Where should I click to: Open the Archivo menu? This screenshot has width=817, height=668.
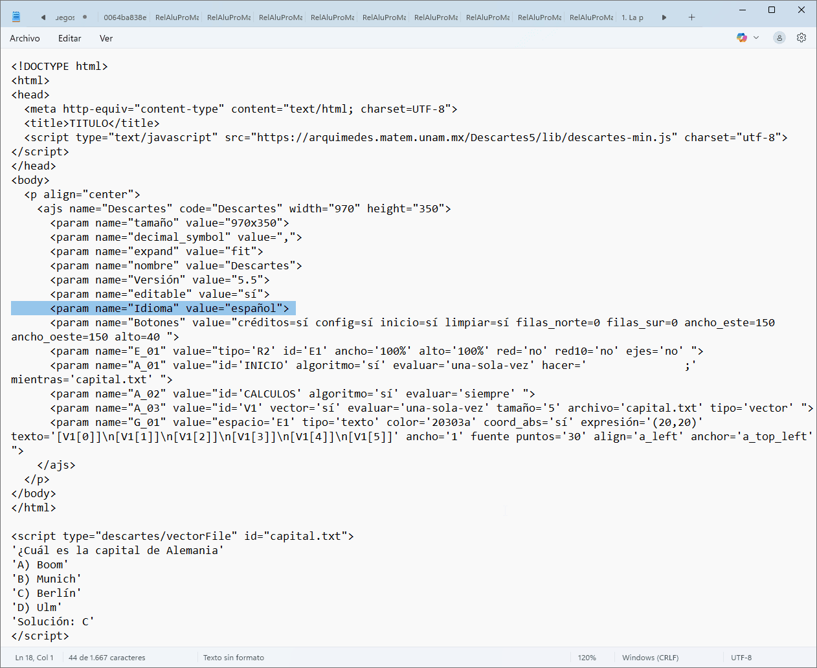pyautogui.click(x=25, y=38)
